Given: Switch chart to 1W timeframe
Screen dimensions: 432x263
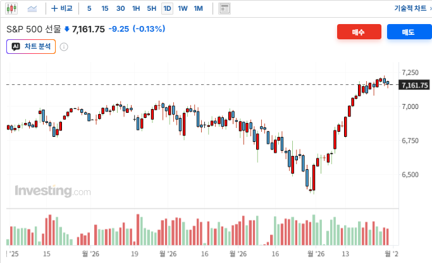Looking at the screenshot, I should pyautogui.click(x=183, y=8).
